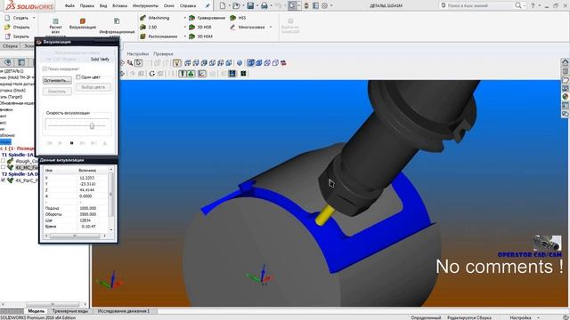The width and height of the screenshot is (570, 320).
Task: Uncheck the 4X_ForC_F operation checkbox
Action: click(x=3, y=180)
